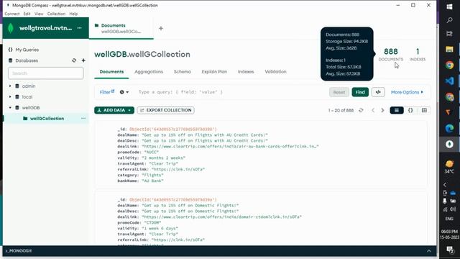Go to next page of documents
This screenshot has height=259, width=460.
382,110
